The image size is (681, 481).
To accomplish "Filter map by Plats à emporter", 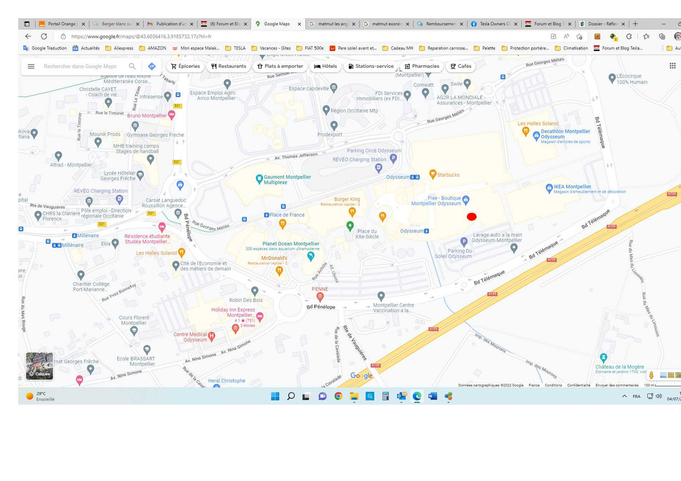I will point(280,66).
